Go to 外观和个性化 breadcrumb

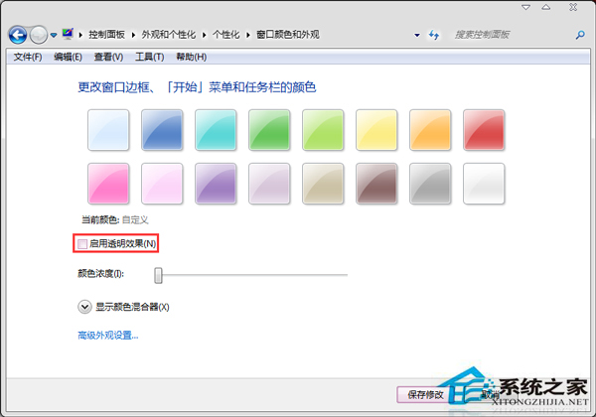tap(169, 35)
